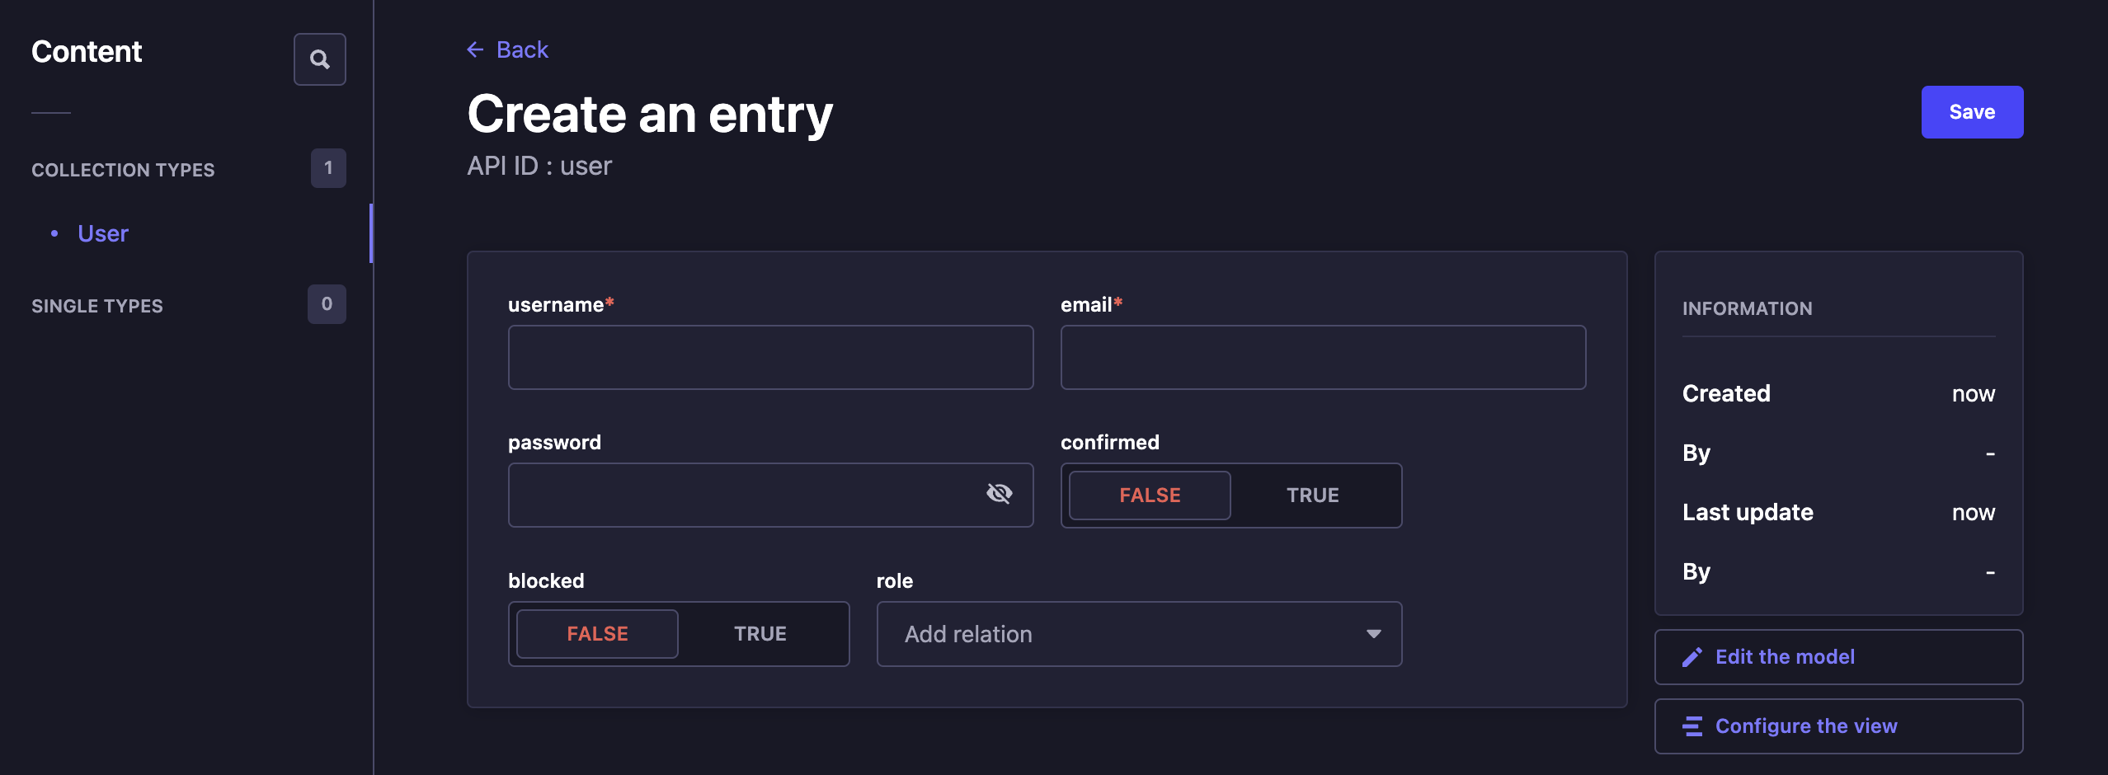This screenshot has width=2108, height=775.
Task: Select the SINGLE TYPES count badge
Action: tap(327, 304)
